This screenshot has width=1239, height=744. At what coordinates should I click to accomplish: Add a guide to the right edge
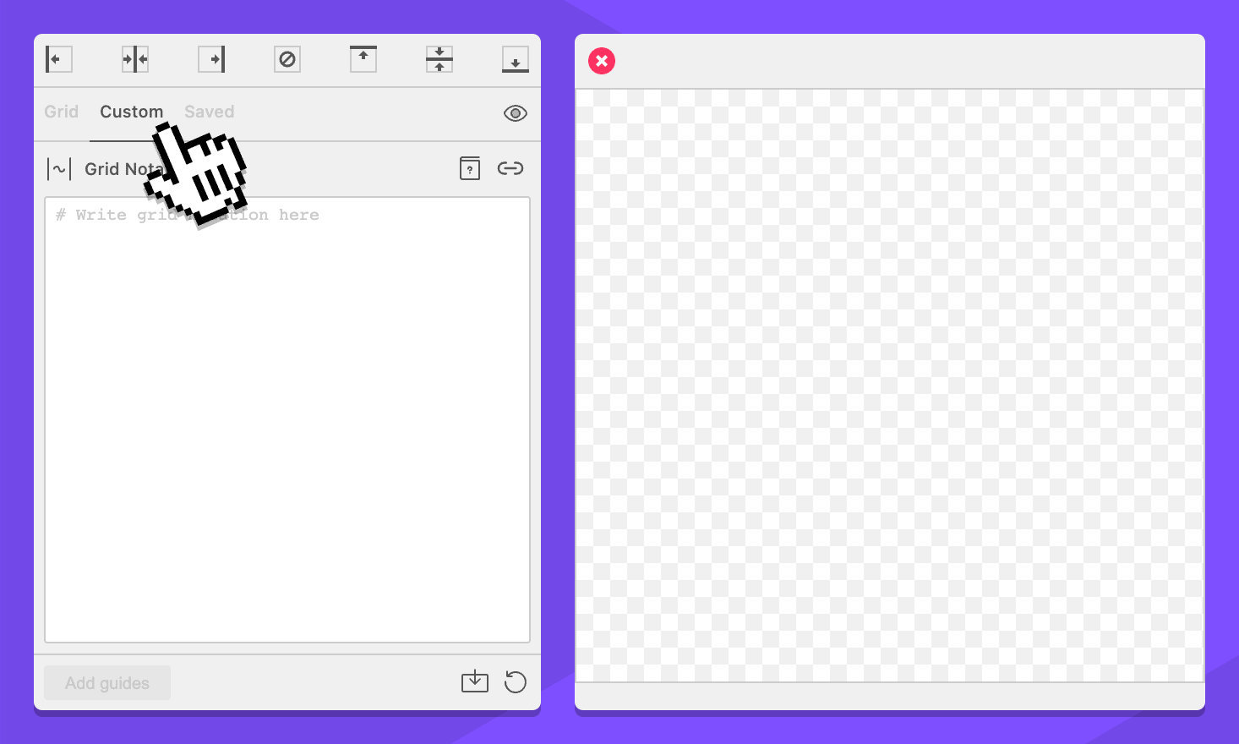pyautogui.click(x=211, y=59)
